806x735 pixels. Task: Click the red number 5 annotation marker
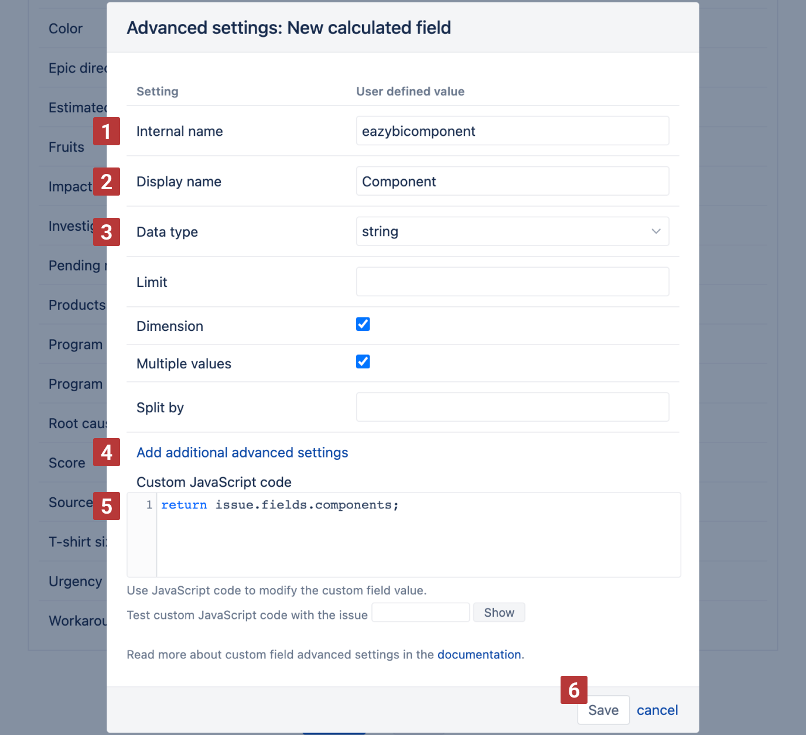[106, 506]
